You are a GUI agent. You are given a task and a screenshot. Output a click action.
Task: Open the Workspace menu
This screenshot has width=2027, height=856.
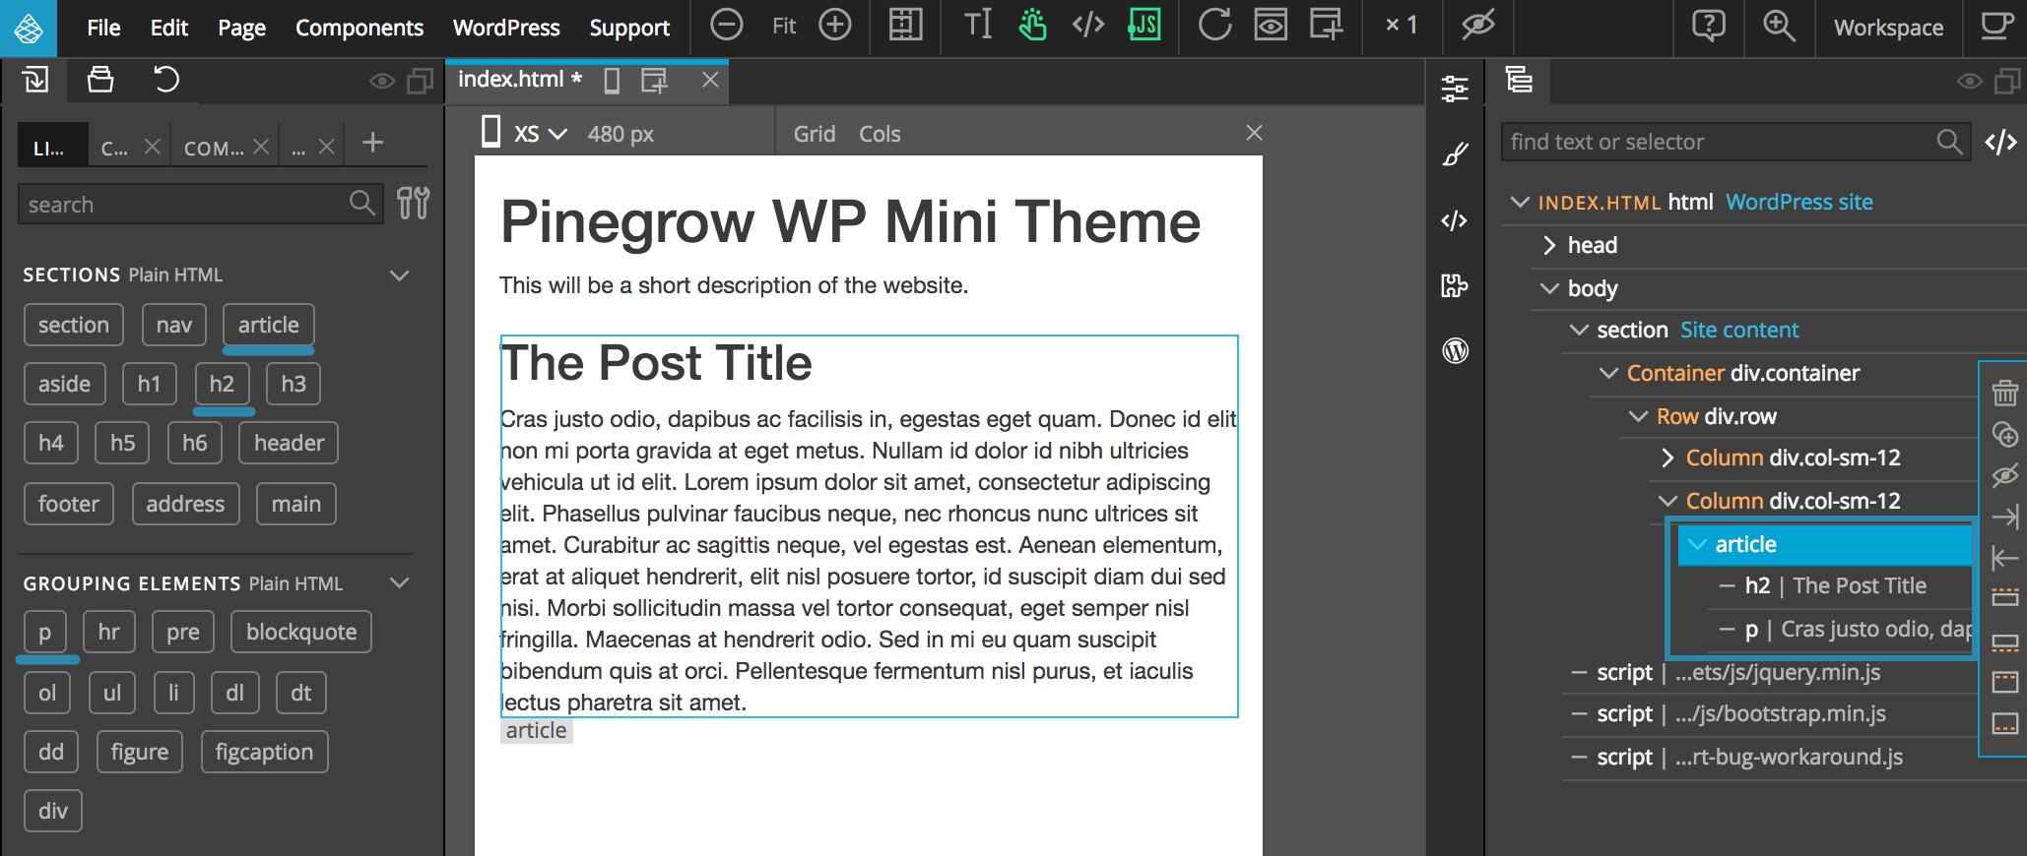[1888, 28]
